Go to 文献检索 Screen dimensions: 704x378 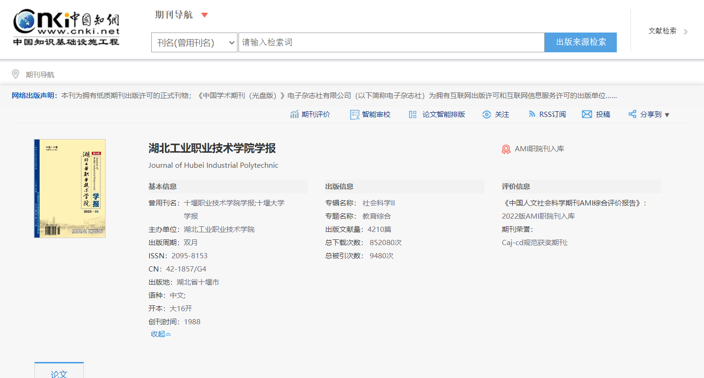tap(663, 31)
